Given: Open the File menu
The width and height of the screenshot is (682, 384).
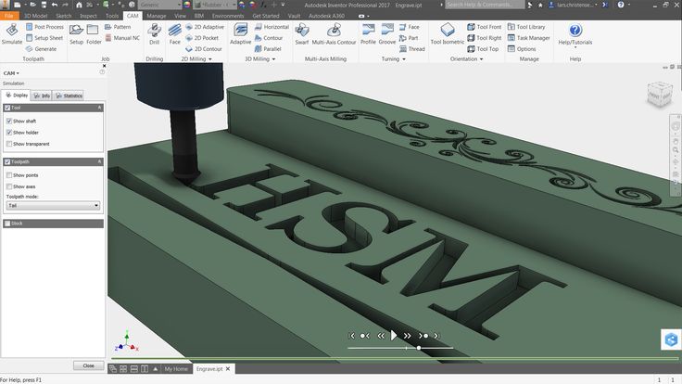Looking at the screenshot, I should tap(9, 16).
